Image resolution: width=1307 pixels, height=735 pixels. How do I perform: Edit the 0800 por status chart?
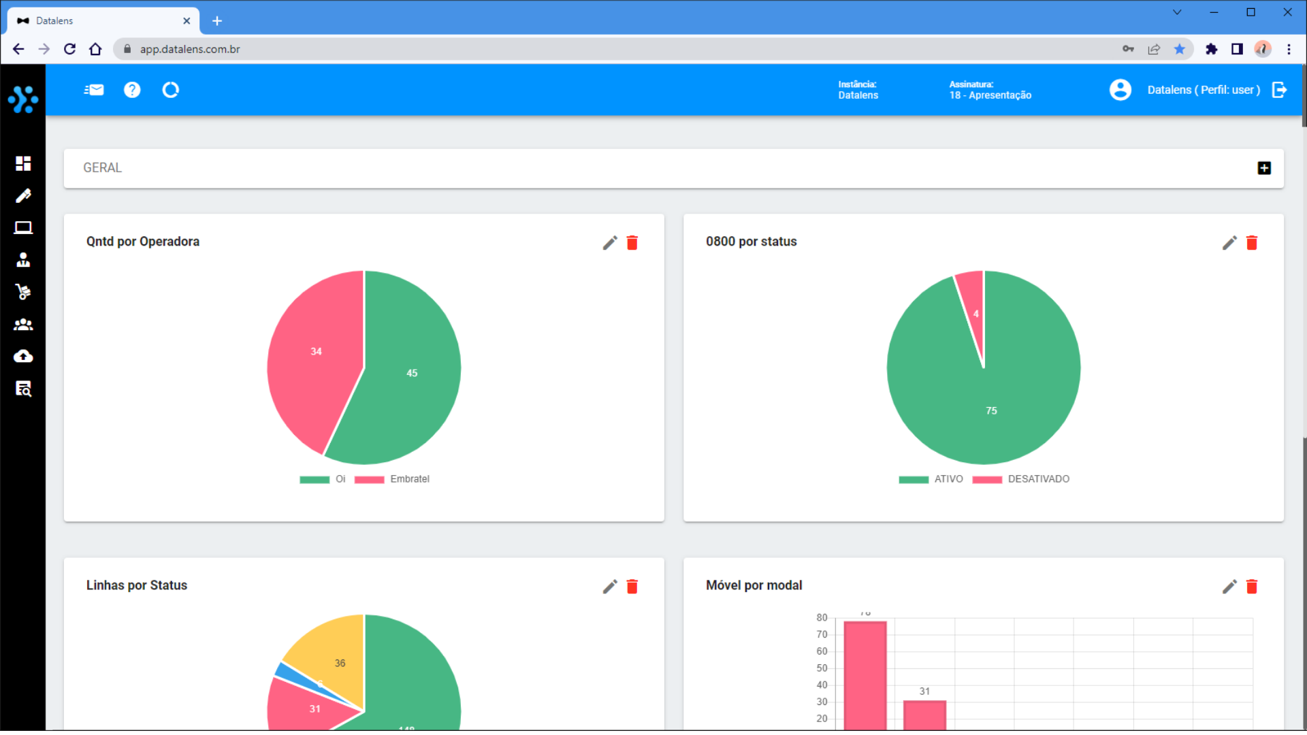tap(1229, 243)
